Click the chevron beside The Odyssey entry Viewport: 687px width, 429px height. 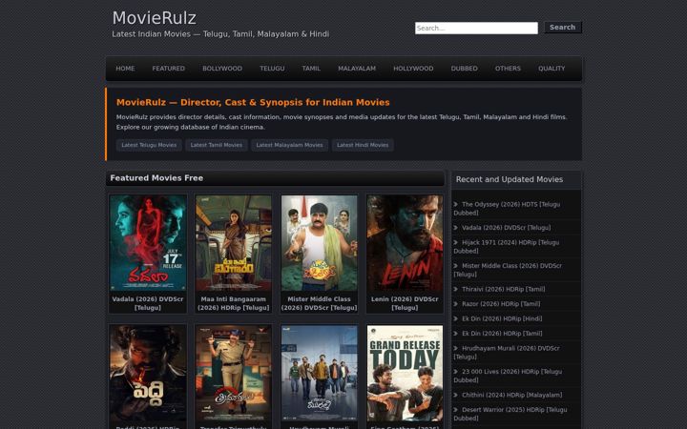click(456, 204)
